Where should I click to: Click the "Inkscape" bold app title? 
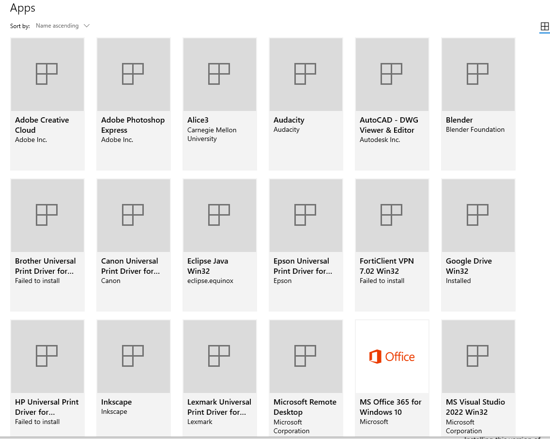[x=117, y=402]
